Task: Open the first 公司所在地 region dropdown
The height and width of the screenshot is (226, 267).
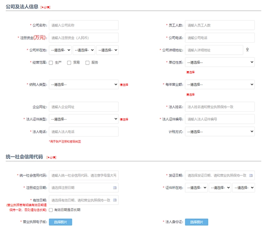Action: pyautogui.click(x=61, y=50)
